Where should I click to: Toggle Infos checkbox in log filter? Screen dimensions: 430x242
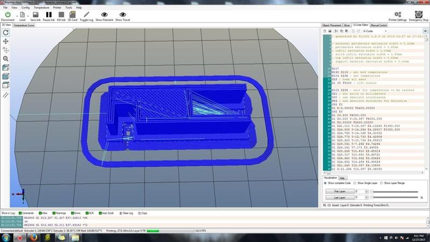click(40, 213)
